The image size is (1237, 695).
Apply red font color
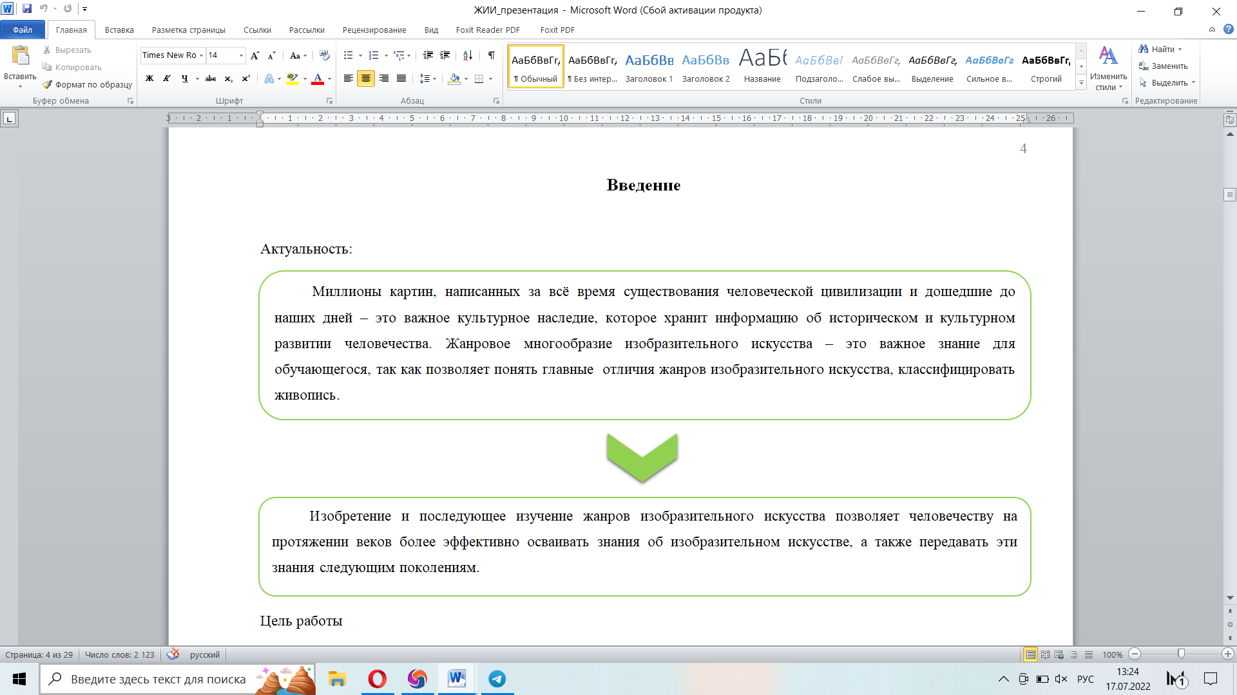click(x=318, y=79)
